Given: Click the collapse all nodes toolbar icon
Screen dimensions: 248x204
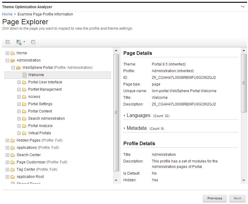Looking at the screenshot, I should (33, 42).
